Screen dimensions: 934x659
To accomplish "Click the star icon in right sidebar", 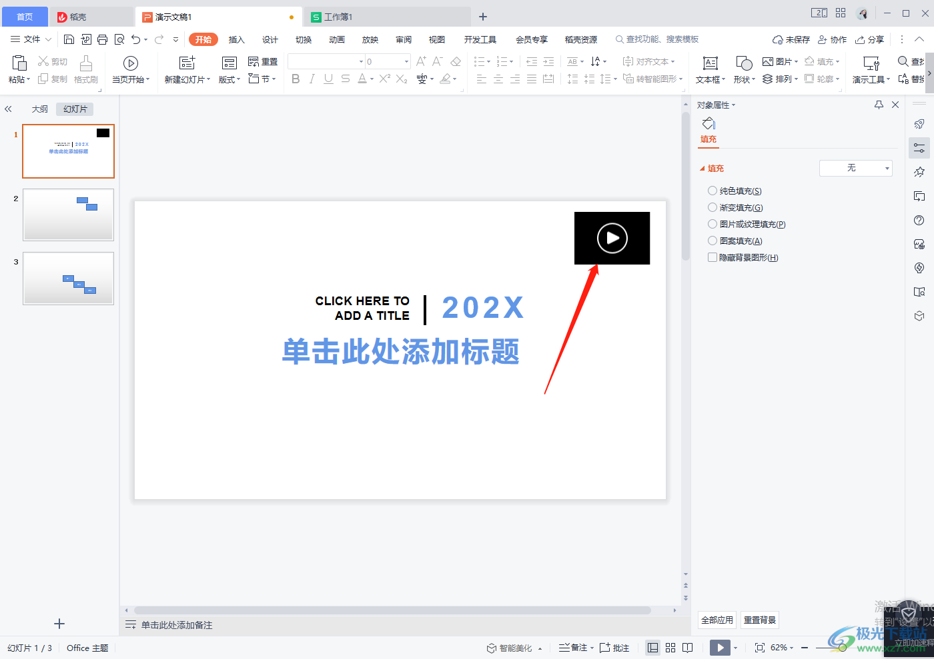I will tap(919, 172).
